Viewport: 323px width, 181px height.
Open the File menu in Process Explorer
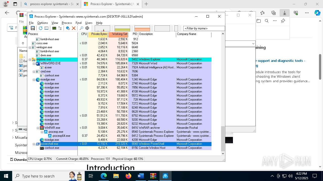coord(31,23)
